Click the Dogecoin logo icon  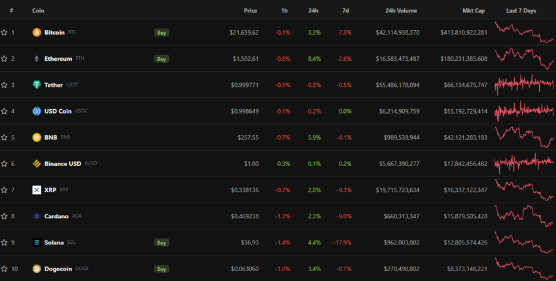click(x=37, y=269)
